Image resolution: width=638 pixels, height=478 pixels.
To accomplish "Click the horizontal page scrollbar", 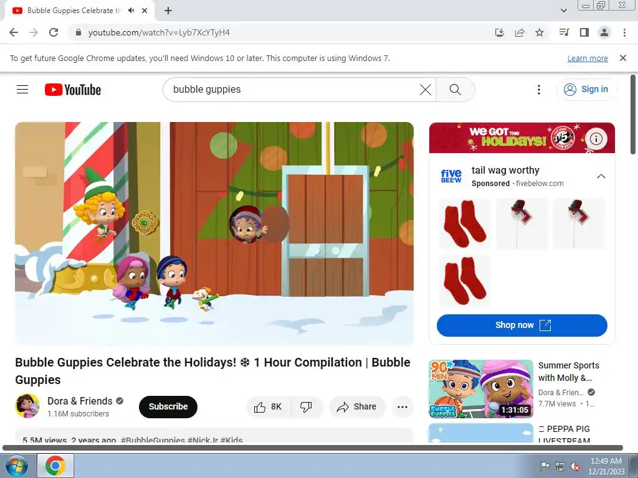I will coord(313,448).
